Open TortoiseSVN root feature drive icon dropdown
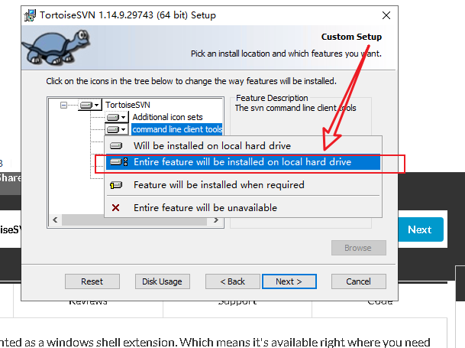465x348 pixels. tap(90, 105)
